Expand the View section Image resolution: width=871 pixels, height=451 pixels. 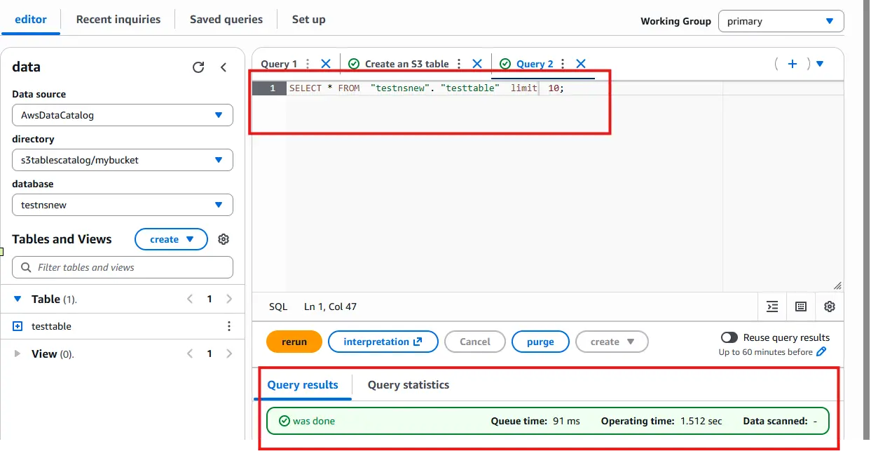[18, 354]
